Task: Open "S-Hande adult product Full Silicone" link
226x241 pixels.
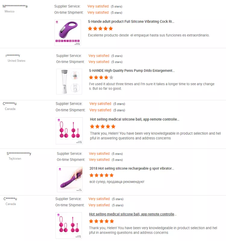Action: click(131, 22)
